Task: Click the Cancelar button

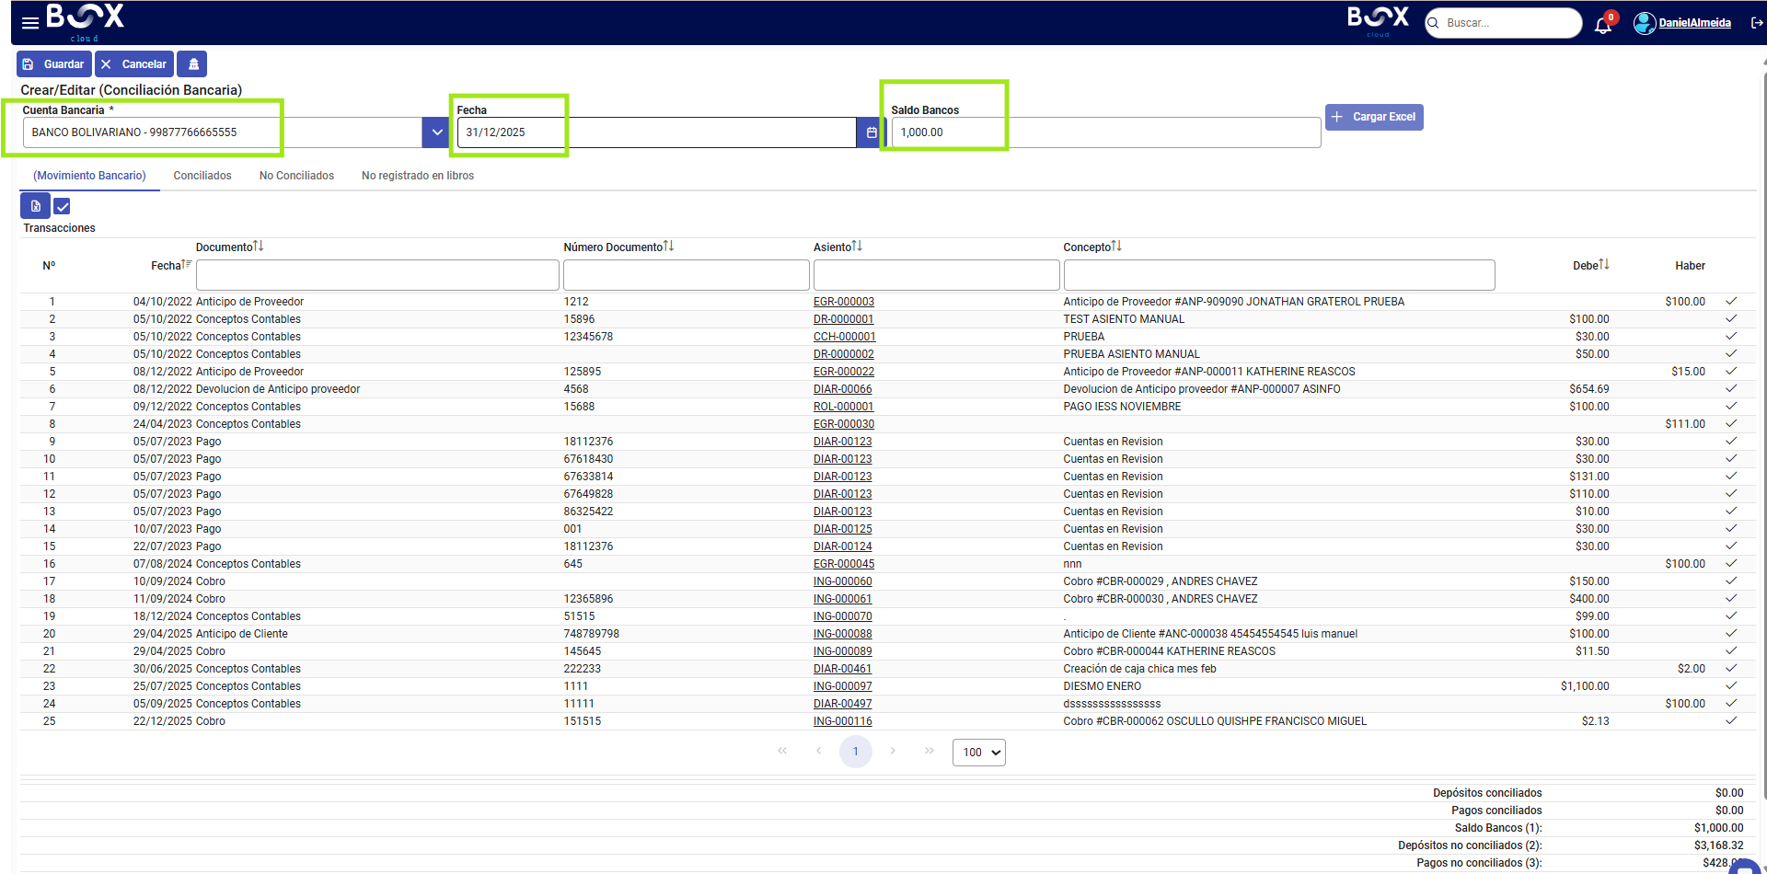Action: 134,64
